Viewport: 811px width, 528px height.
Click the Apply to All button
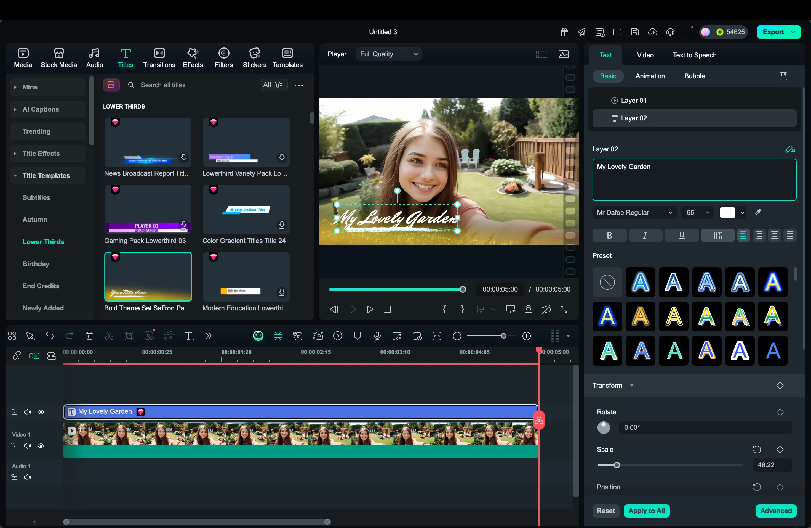tap(646, 511)
